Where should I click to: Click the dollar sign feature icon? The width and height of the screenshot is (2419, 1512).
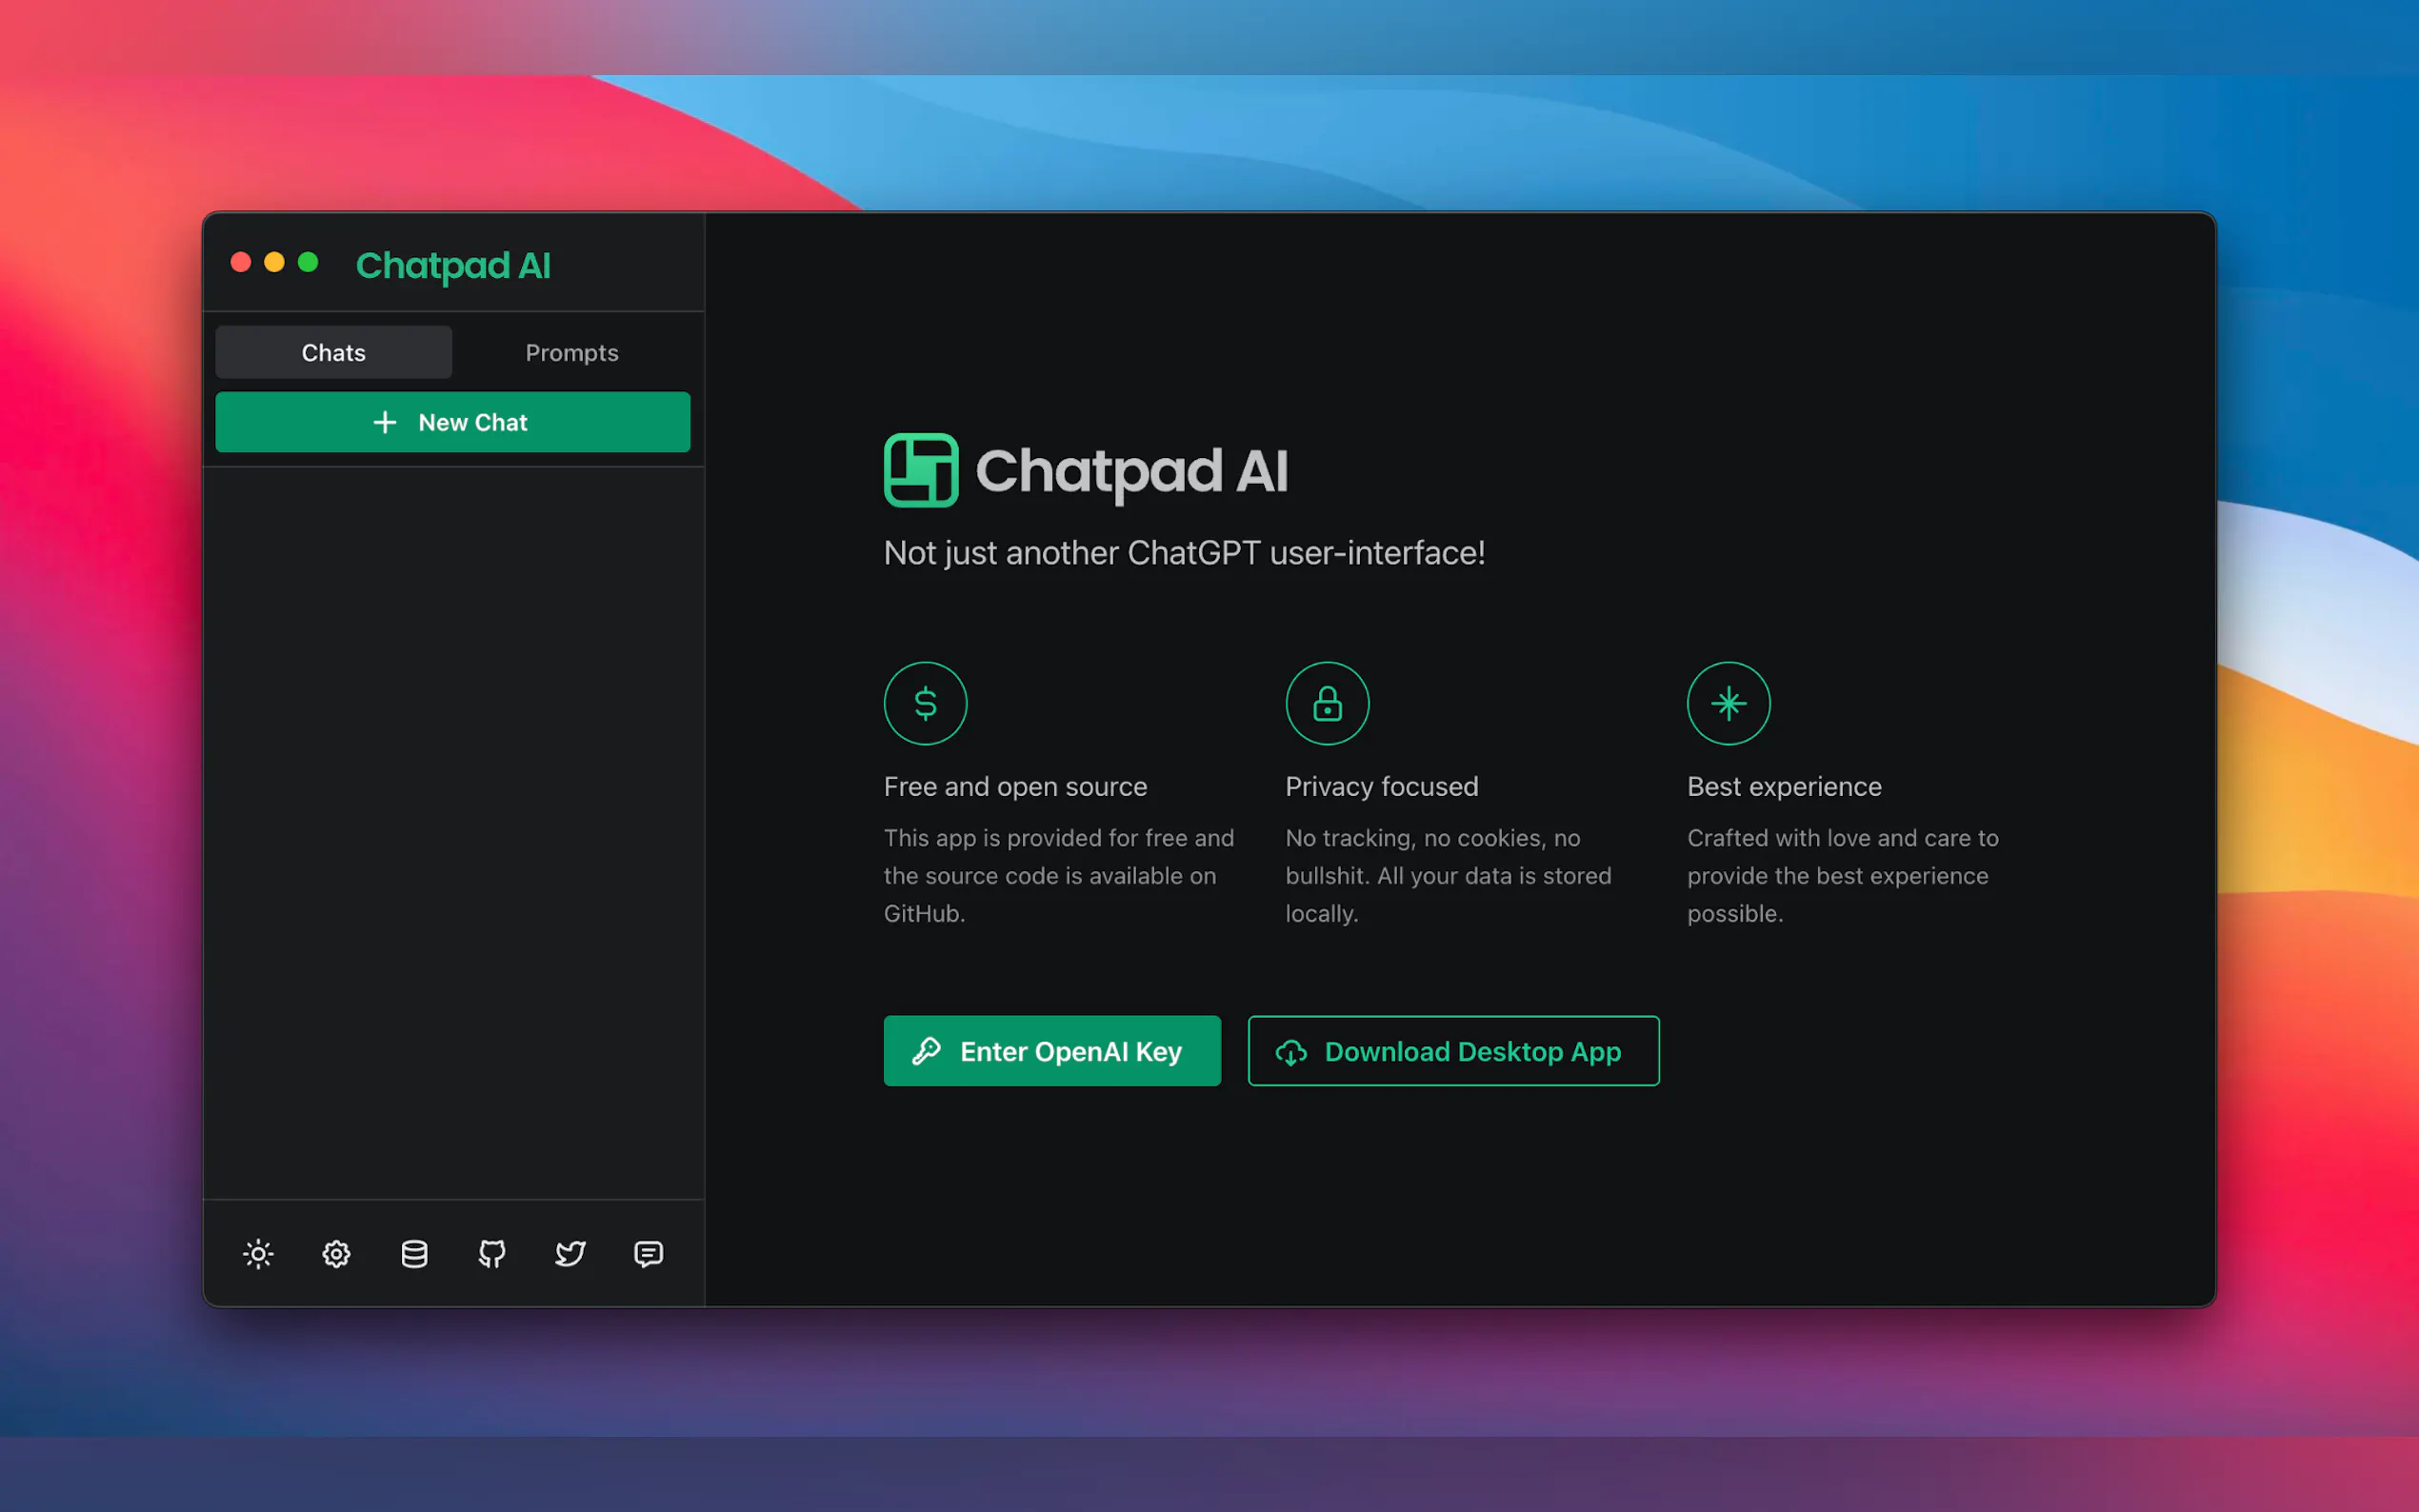click(x=925, y=703)
